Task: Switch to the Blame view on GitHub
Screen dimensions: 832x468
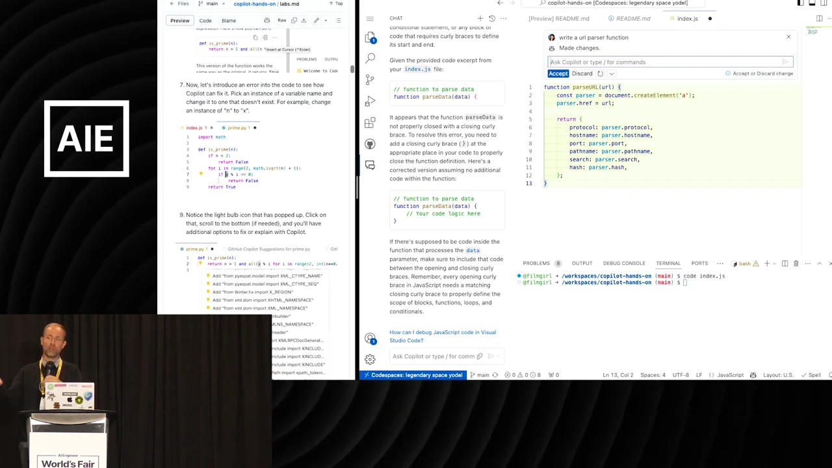Action: 229,21
